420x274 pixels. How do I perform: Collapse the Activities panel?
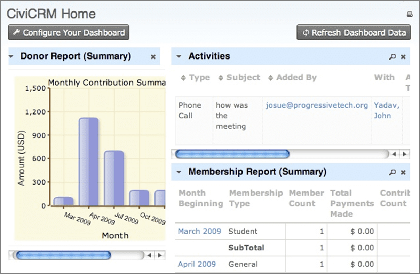pyautogui.click(x=179, y=56)
